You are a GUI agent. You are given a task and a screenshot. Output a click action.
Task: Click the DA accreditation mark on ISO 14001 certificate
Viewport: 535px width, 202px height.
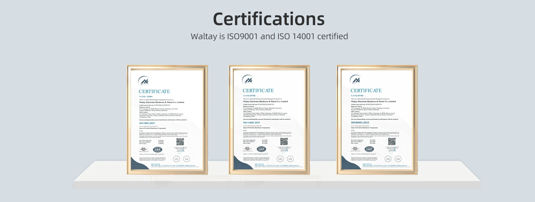[x=247, y=149]
